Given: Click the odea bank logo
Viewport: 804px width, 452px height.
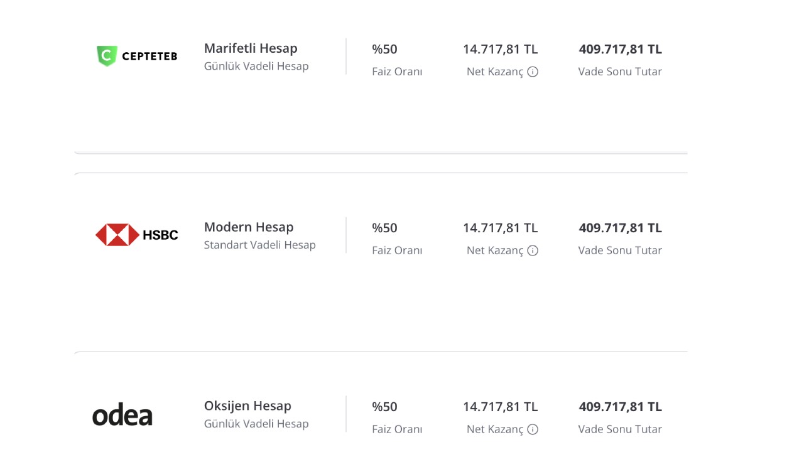Looking at the screenshot, I should point(122,416).
